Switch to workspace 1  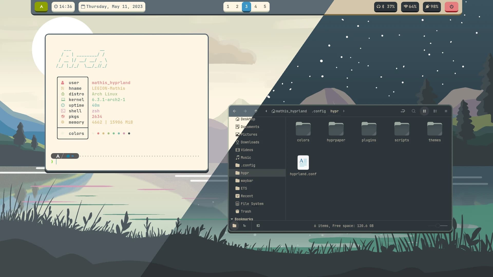tap(228, 7)
